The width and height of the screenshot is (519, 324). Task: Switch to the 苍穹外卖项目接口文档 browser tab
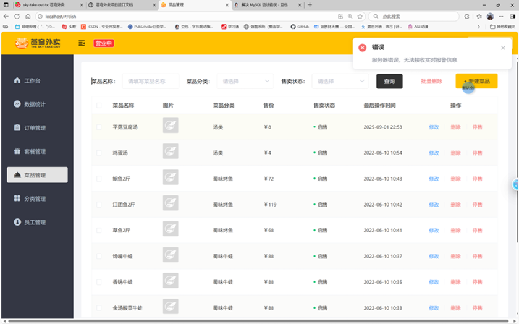click(x=122, y=5)
